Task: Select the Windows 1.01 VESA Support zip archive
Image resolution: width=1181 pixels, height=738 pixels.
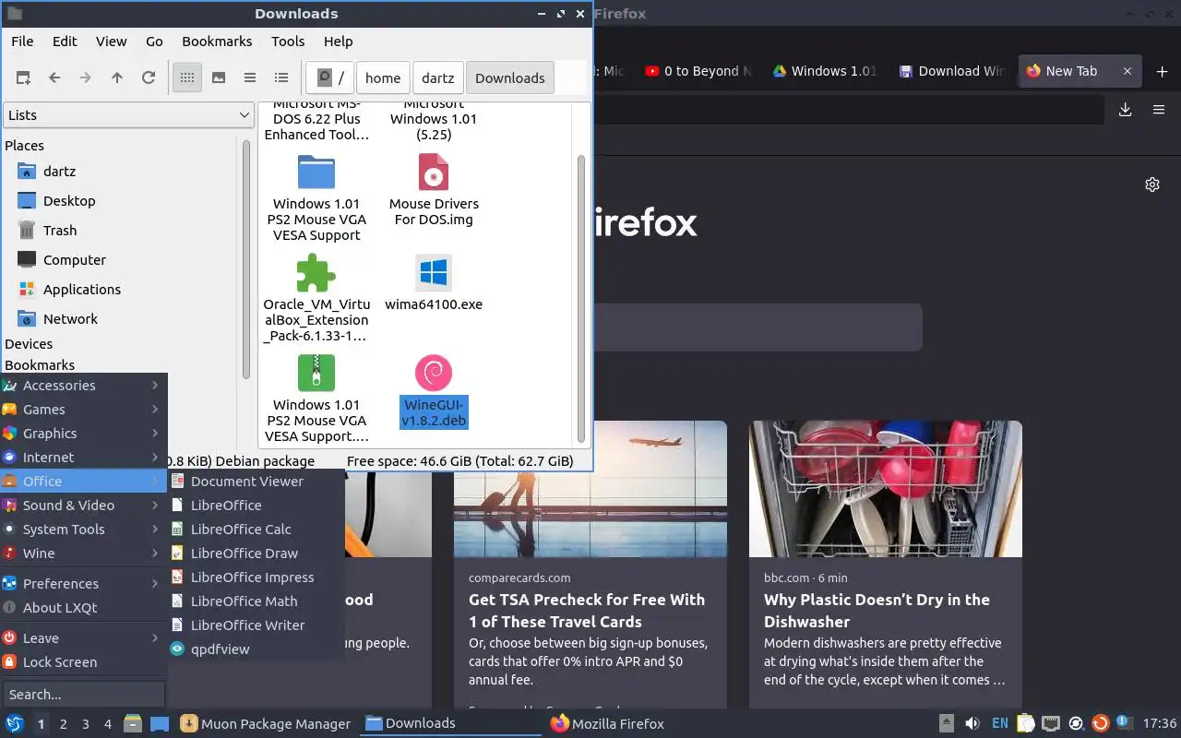Action: click(316, 399)
